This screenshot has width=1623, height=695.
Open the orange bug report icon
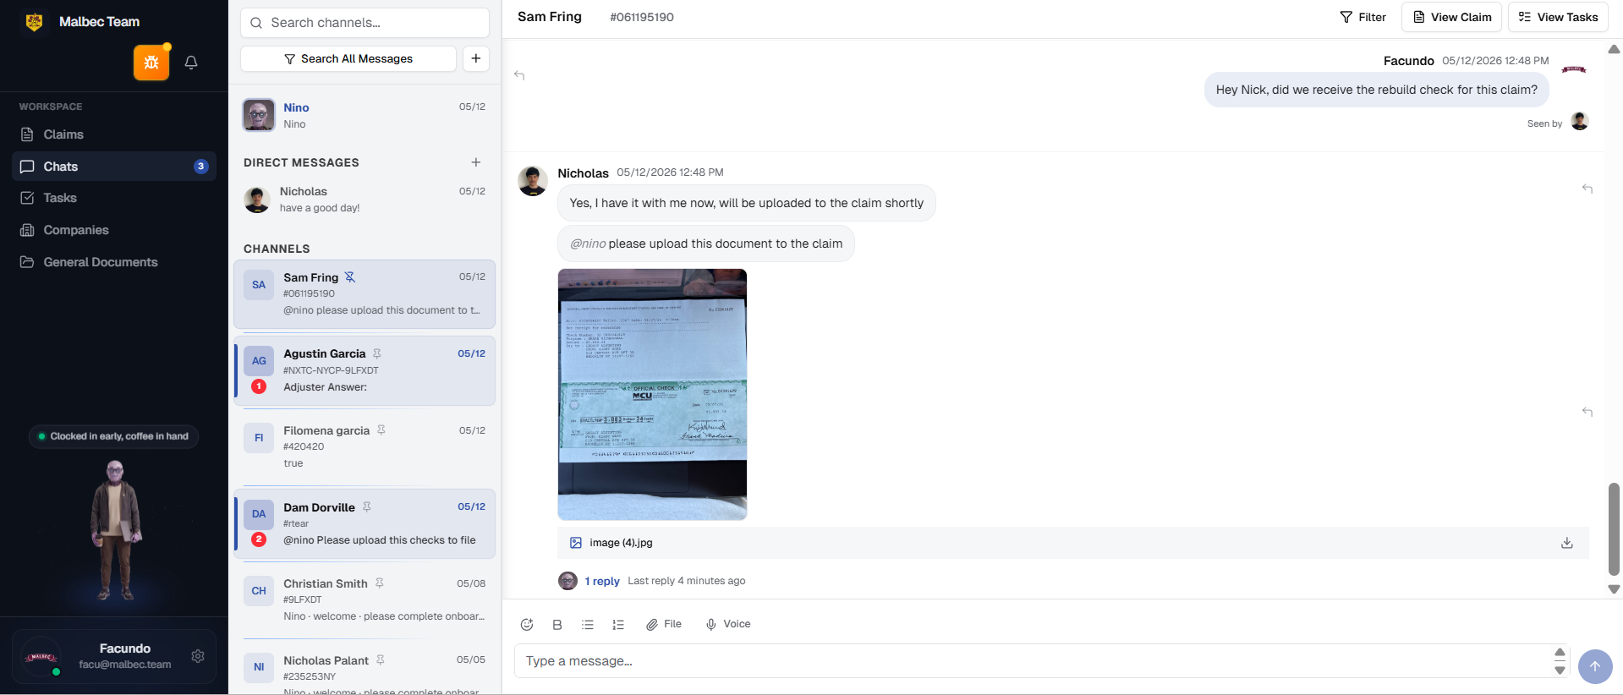(151, 63)
